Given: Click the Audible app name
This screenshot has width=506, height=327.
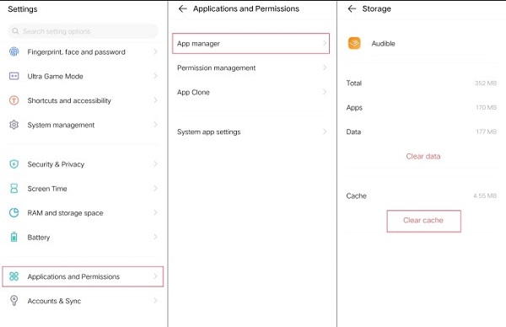Looking at the screenshot, I should tap(383, 44).
